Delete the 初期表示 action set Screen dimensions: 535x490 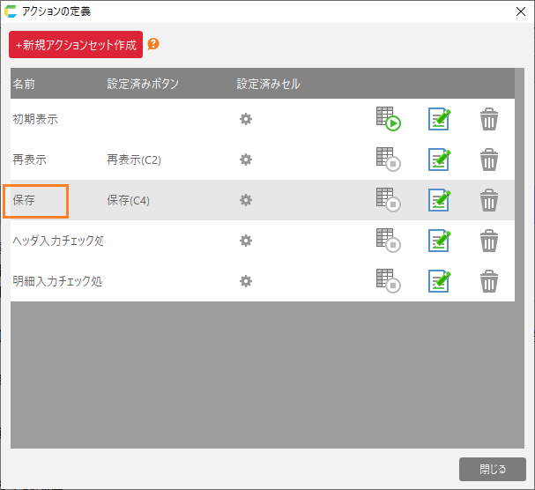tap(489, 119)
